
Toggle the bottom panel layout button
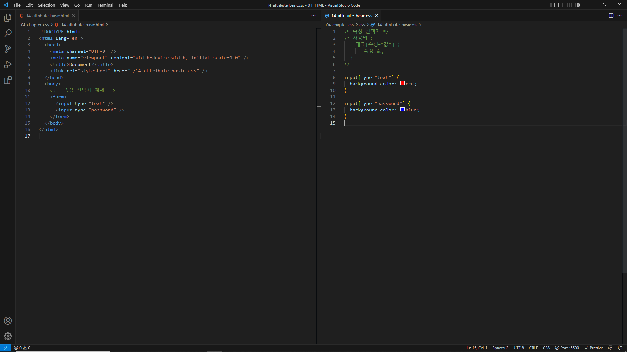[x=561, y=5]
